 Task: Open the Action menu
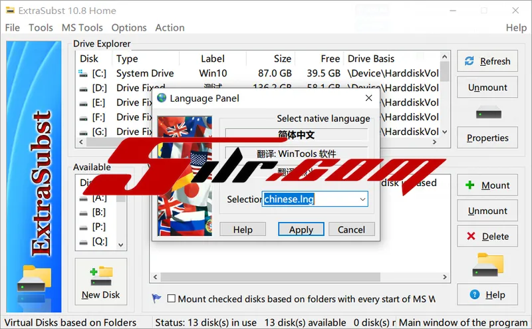point(170,27)
